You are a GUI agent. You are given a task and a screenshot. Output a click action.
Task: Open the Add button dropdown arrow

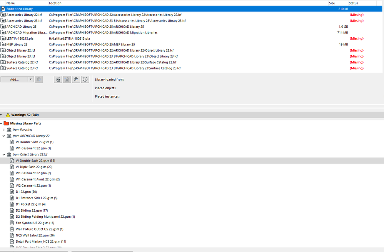click(x=31, y=79)
